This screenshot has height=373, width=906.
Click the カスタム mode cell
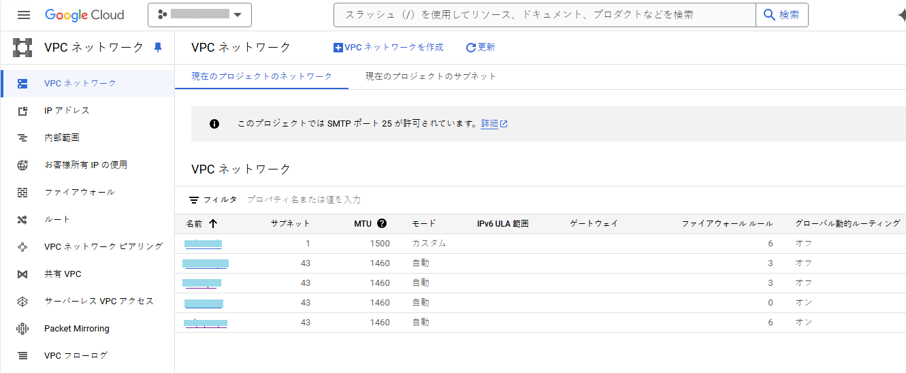[429, 243]
